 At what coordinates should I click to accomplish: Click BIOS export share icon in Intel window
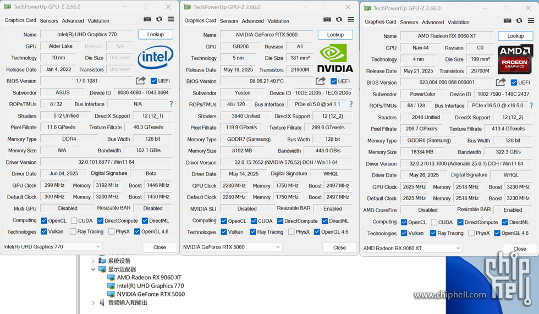click(x=141, y=81)
